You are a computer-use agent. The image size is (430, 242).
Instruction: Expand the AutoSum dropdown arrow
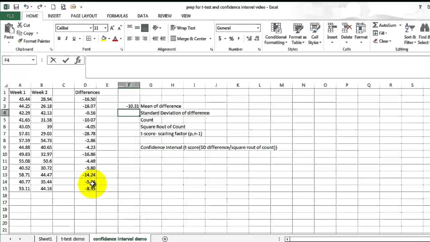400,25
